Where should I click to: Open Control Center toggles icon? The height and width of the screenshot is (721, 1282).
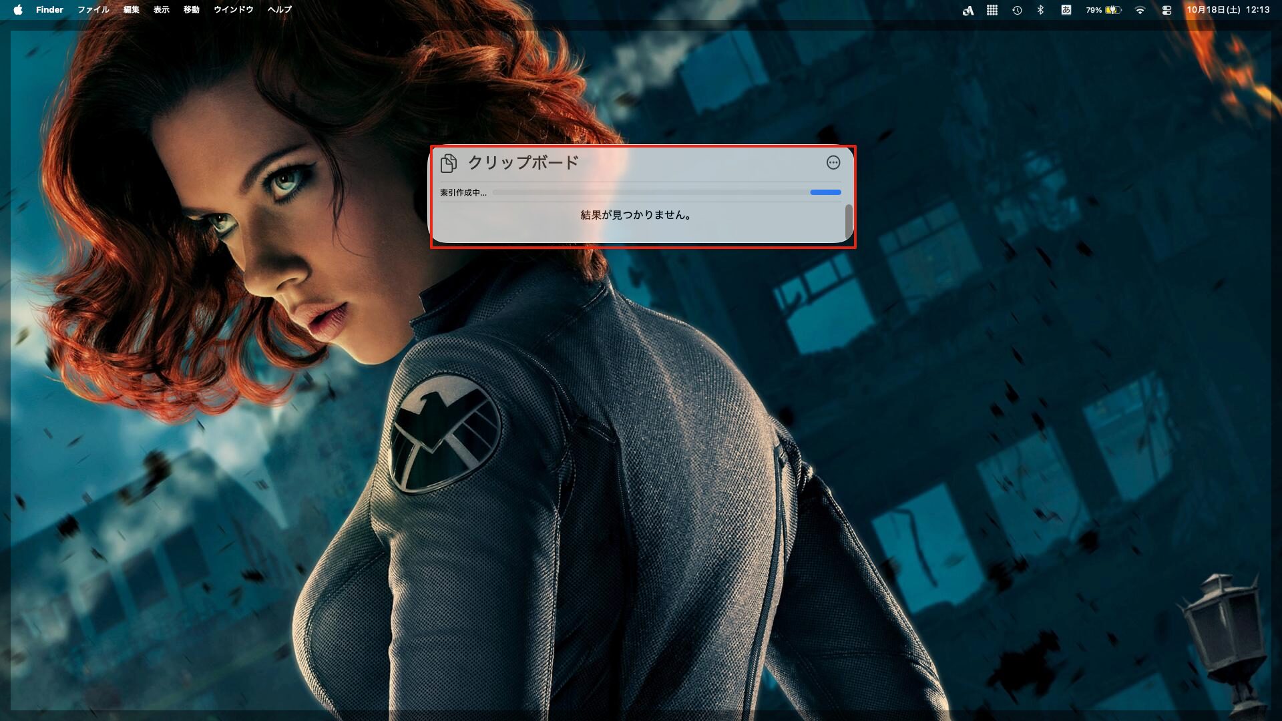[1166, 10]
